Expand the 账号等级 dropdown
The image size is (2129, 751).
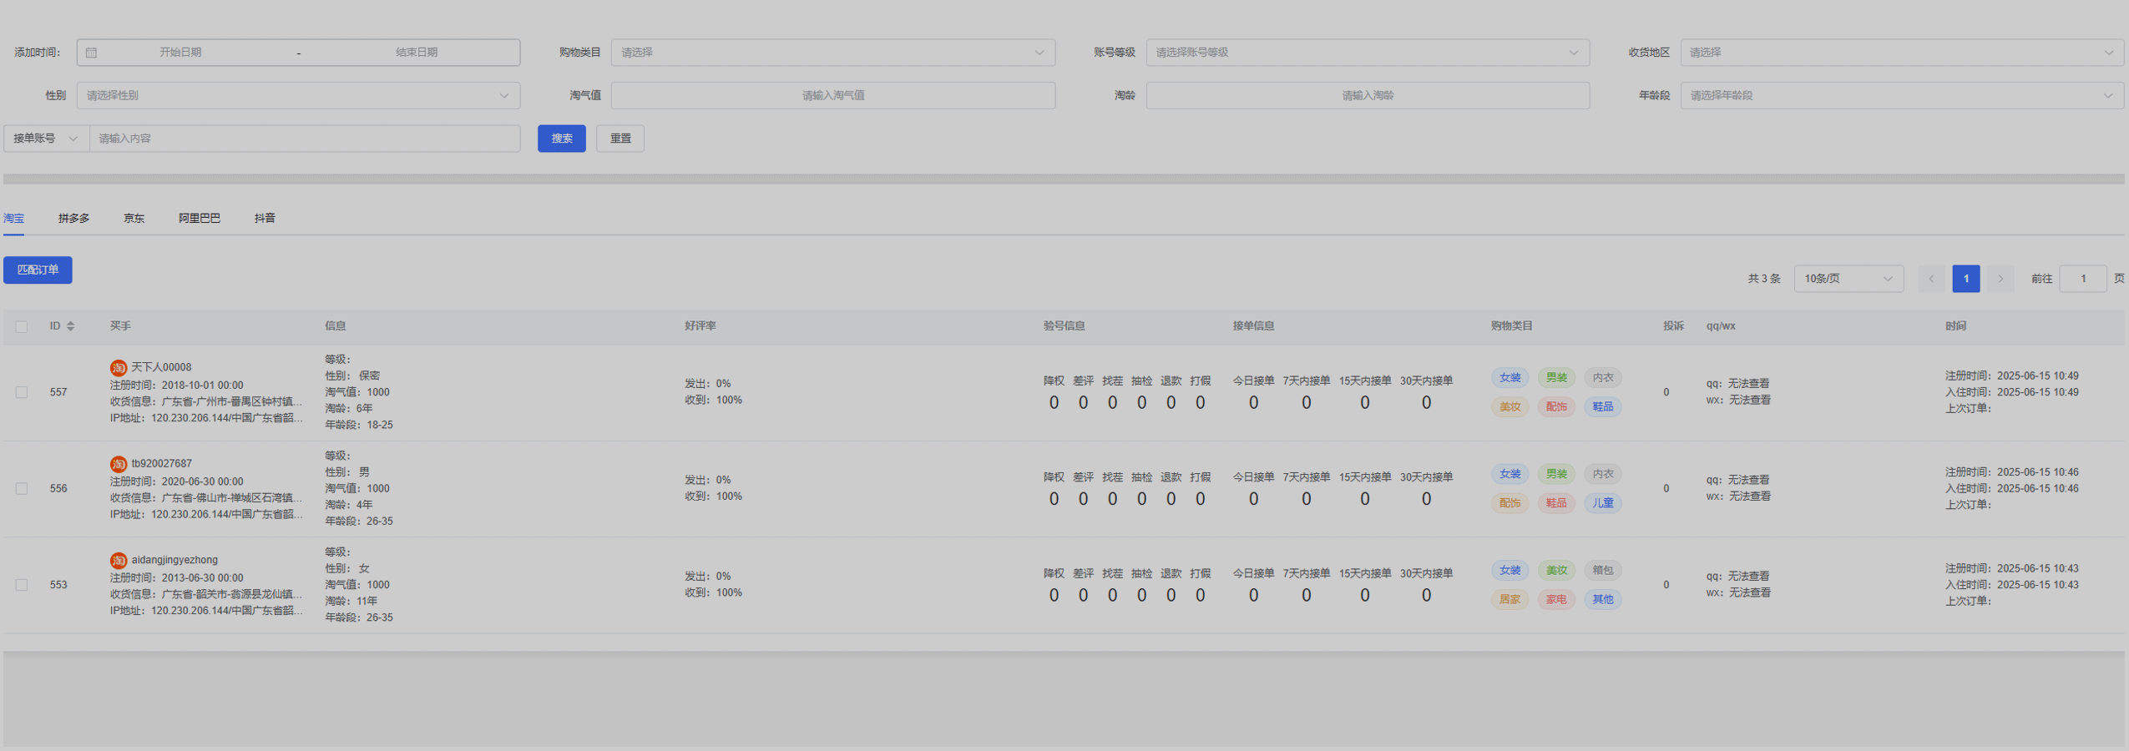pyautogui.click(x=1367, y=53)
